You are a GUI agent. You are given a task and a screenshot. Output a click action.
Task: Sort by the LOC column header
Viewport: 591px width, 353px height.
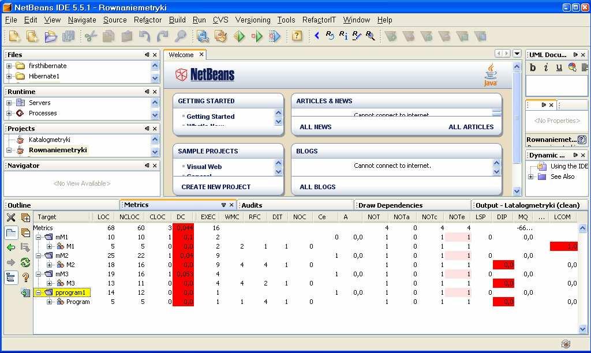[x=103, y=217]
